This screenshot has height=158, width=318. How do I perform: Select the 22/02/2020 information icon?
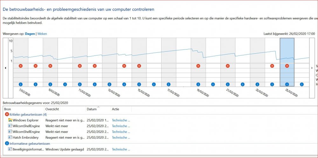(x=243, y=84)
